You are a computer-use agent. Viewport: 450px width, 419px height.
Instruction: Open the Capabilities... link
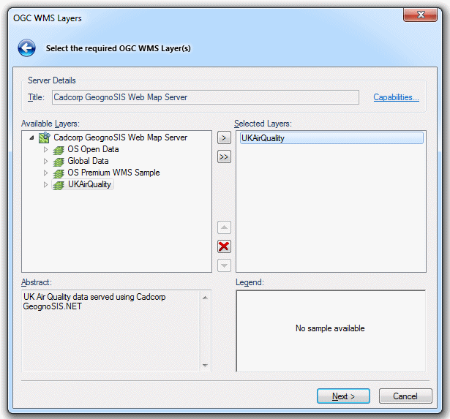[396, 97]
